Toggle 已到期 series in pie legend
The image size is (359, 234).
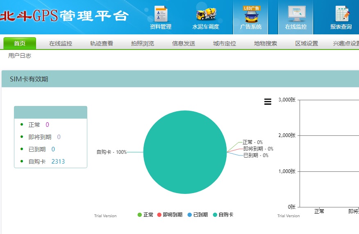(198, 215)
